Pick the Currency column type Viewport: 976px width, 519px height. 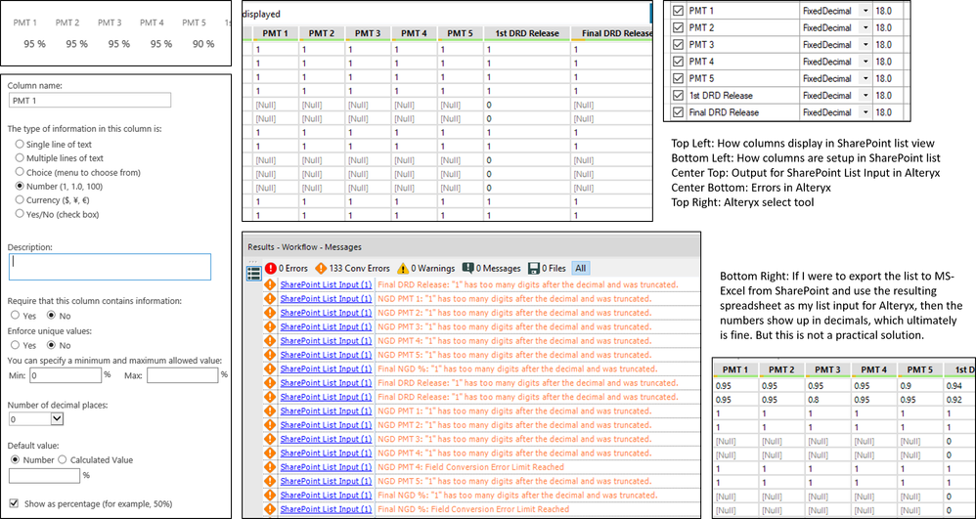20,200
